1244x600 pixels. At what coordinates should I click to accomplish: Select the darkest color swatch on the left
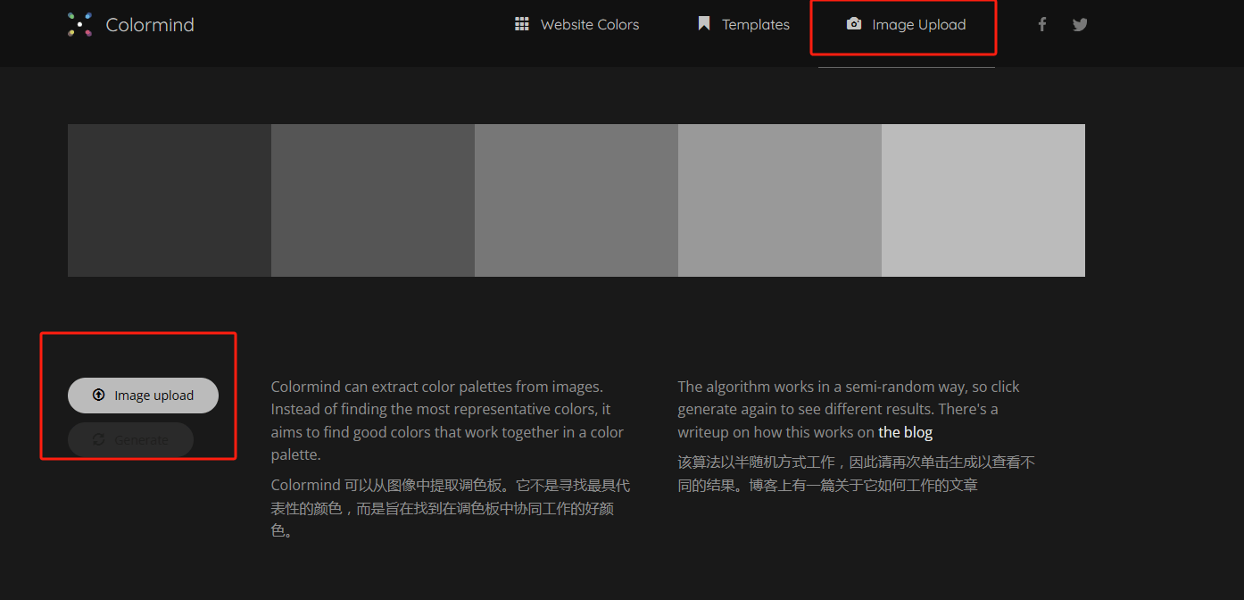coord(169,200)
